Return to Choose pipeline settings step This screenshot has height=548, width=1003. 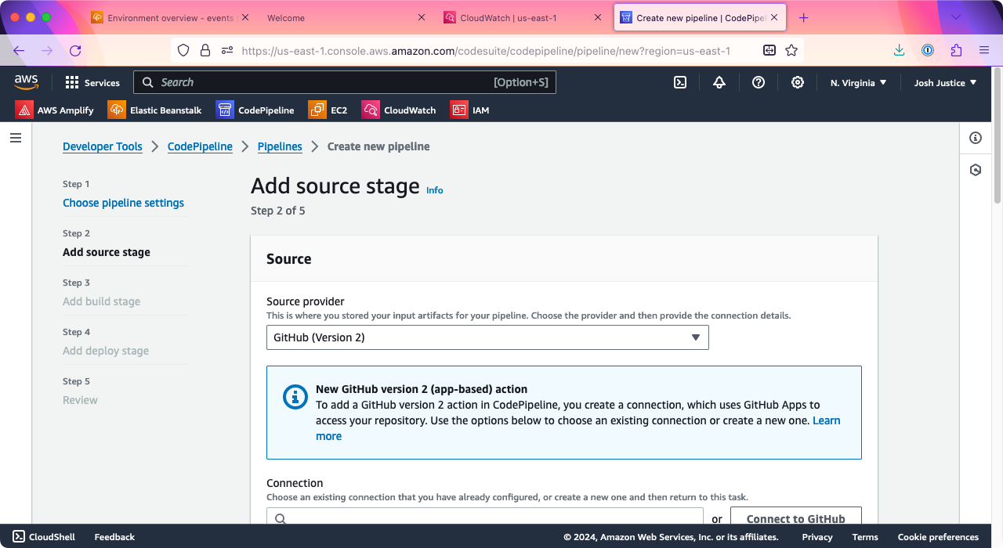[x=123, y=203]
